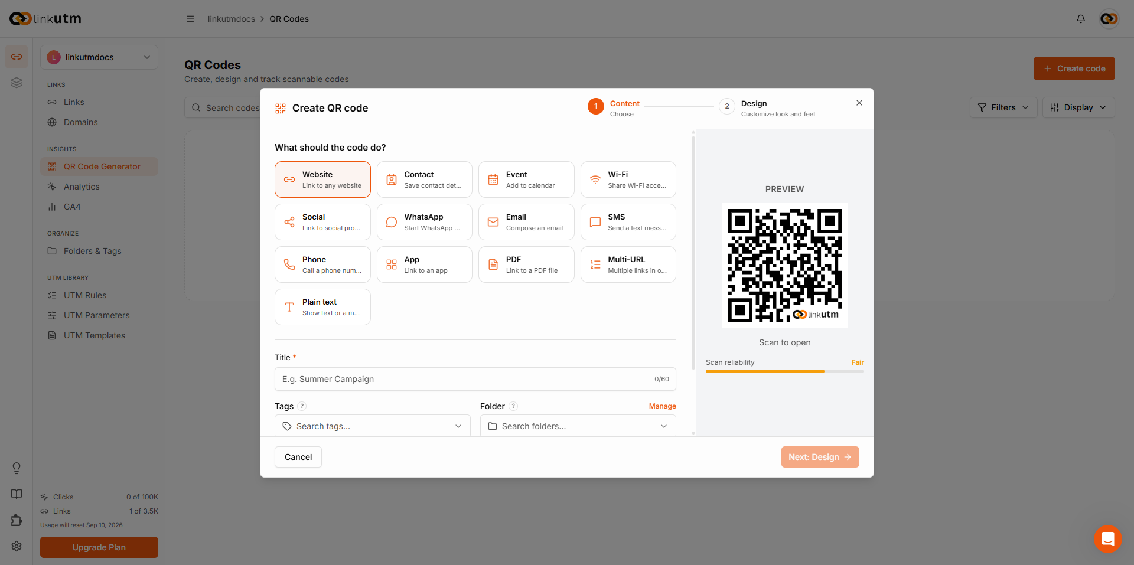Click the Upgrade Plan button
This screenshot has height=565, width=1134.
[99, 547]
